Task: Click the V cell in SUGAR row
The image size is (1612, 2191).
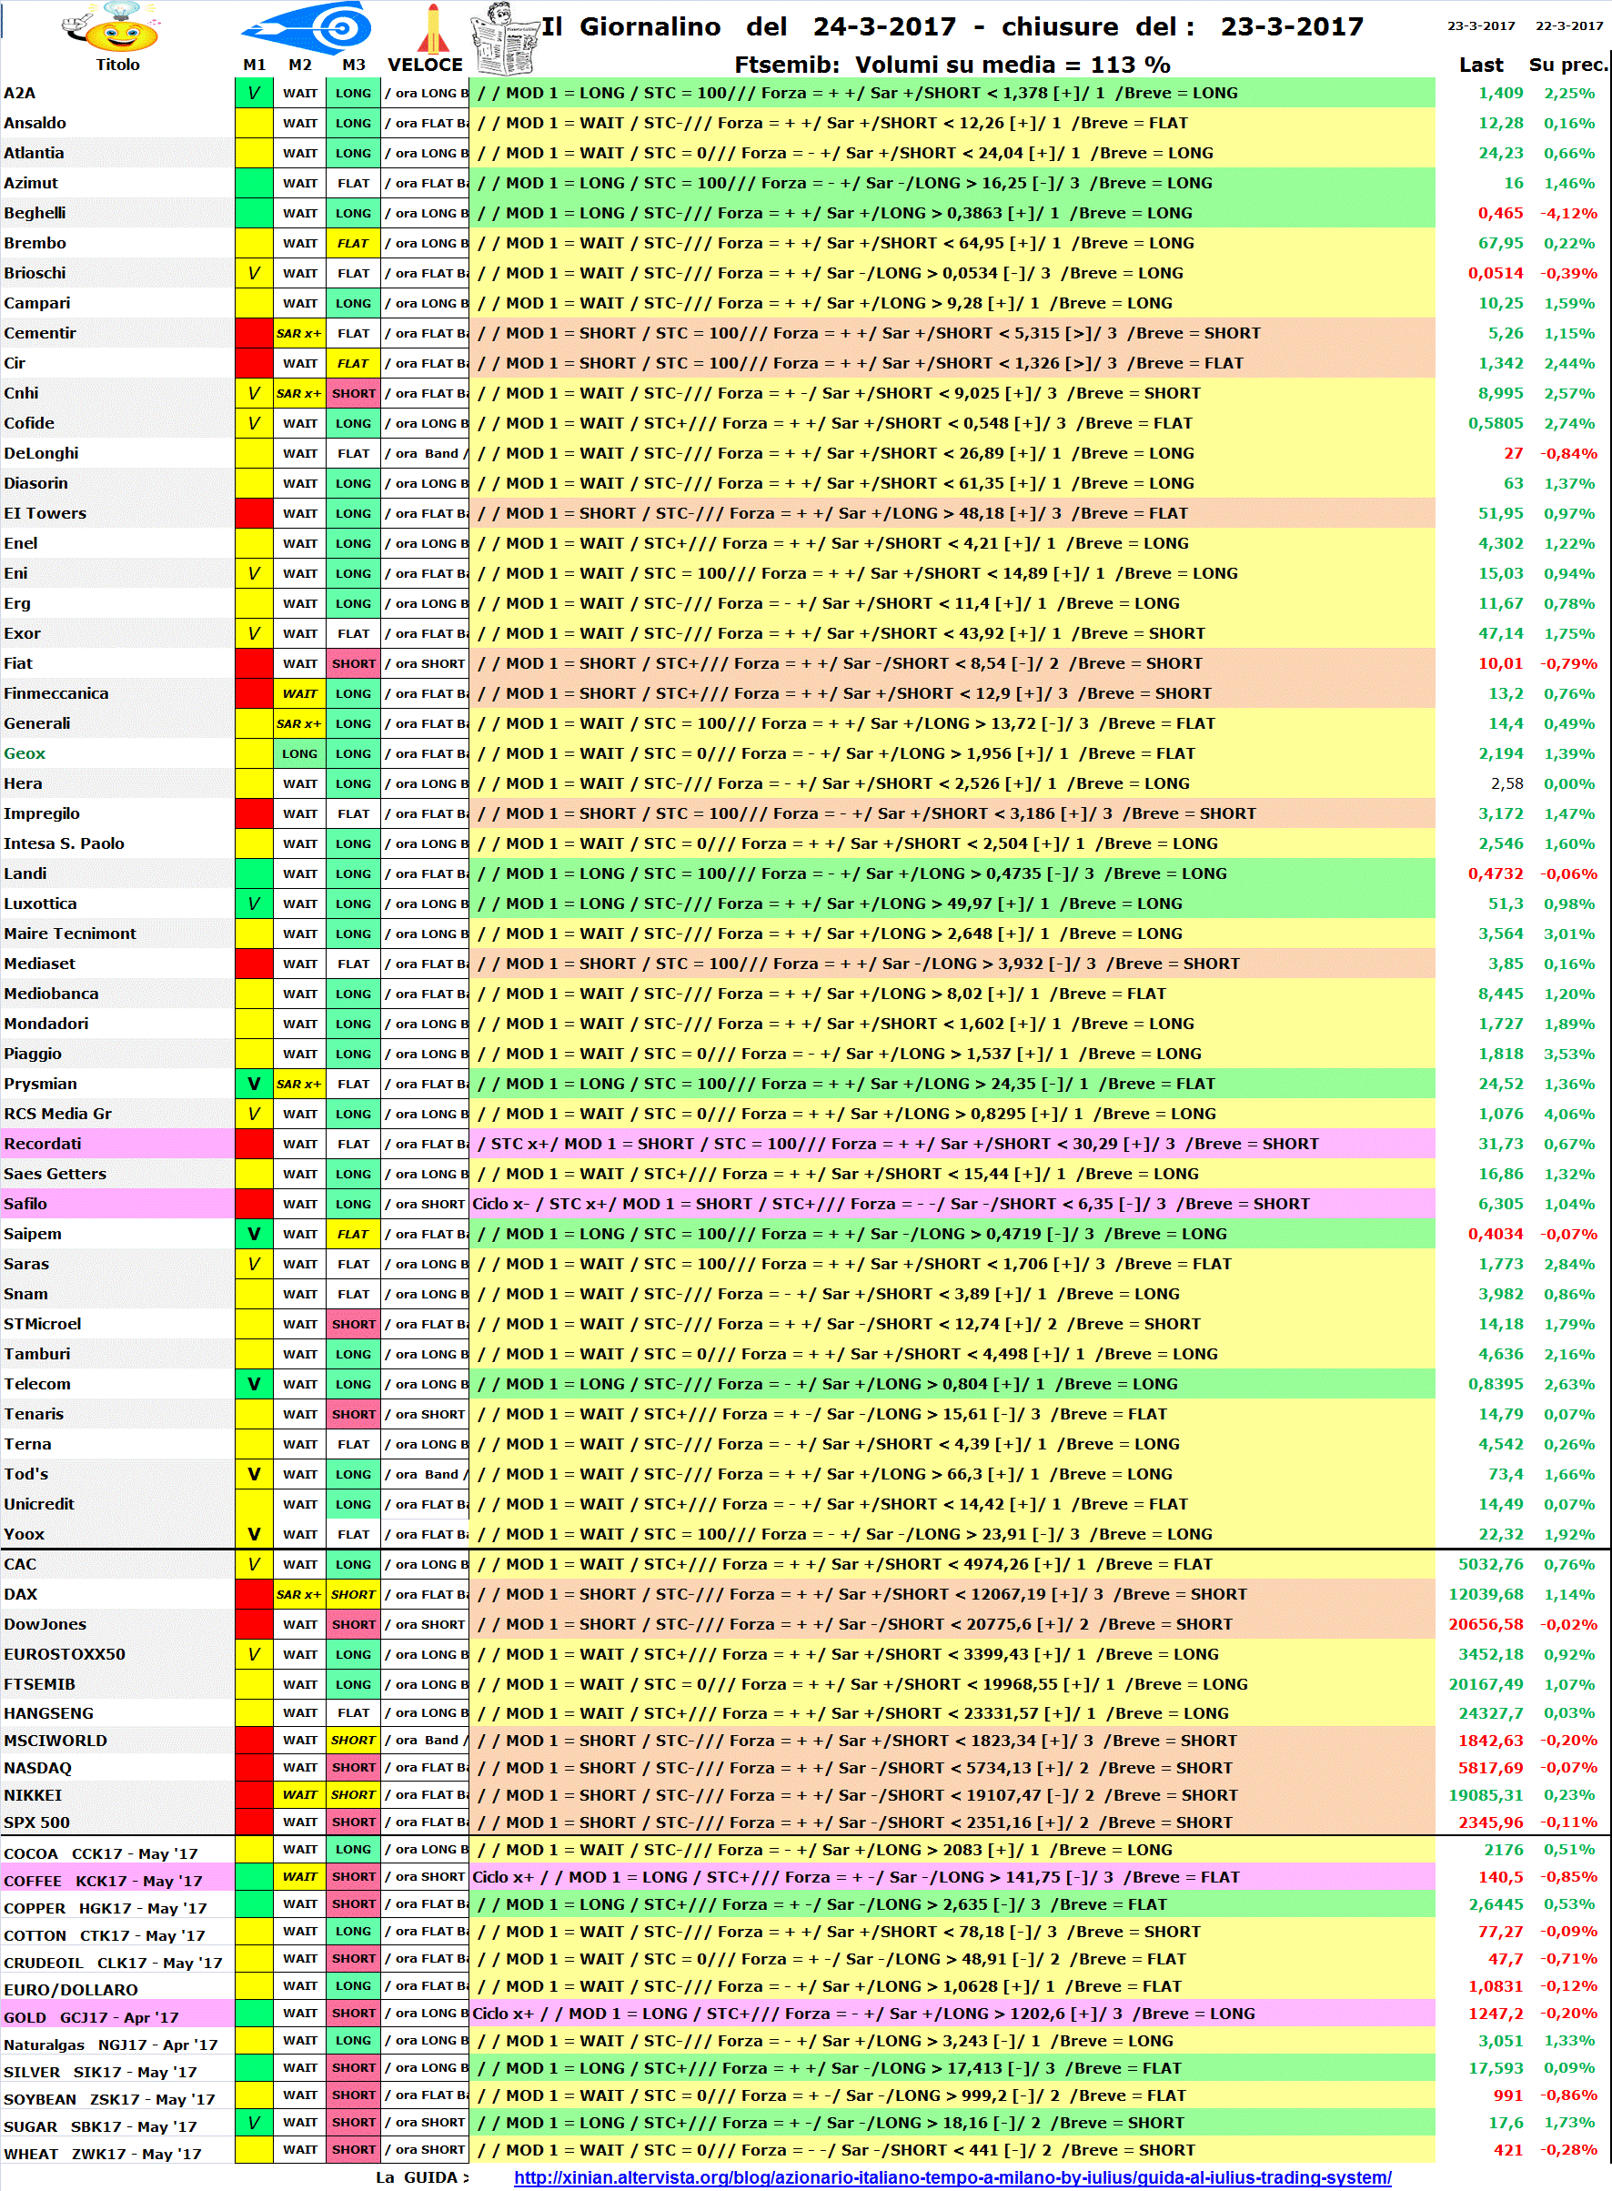Action: (254, 2123)
